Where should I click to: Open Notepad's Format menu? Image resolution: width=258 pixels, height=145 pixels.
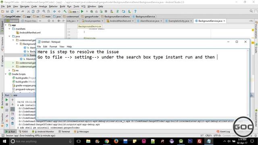tap(53, 47)
